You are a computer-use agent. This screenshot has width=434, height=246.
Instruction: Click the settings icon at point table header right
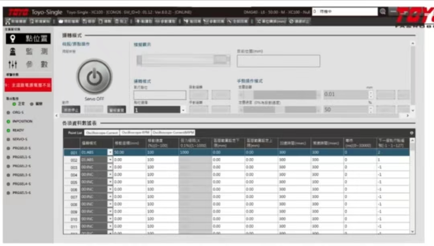click(411, 133)
